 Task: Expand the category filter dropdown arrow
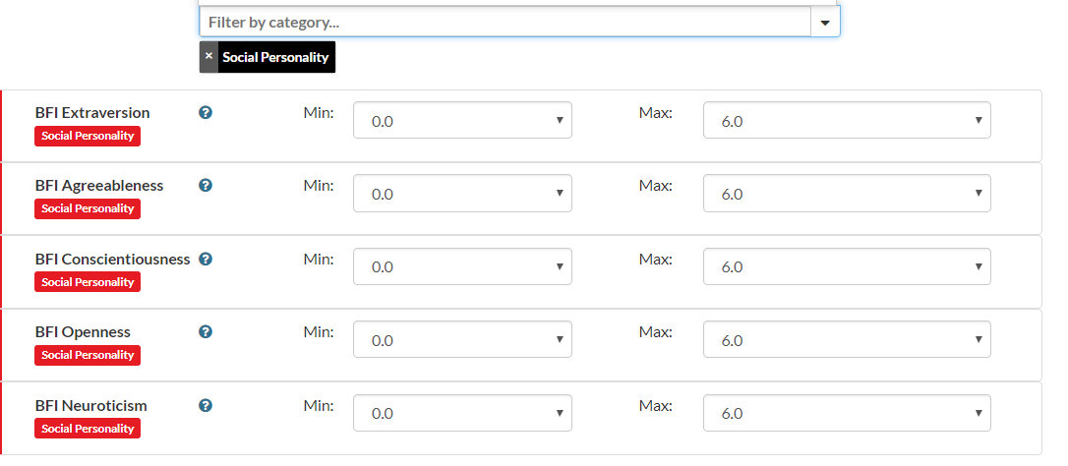click(825, 23)
